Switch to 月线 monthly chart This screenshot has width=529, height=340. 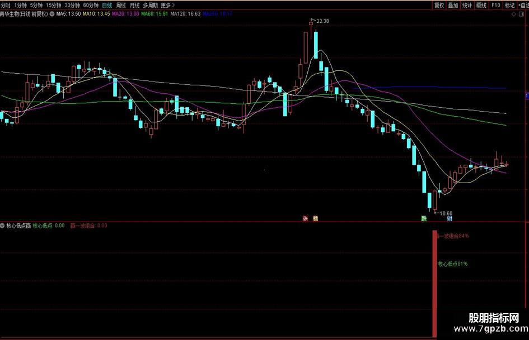pos(134,5)
